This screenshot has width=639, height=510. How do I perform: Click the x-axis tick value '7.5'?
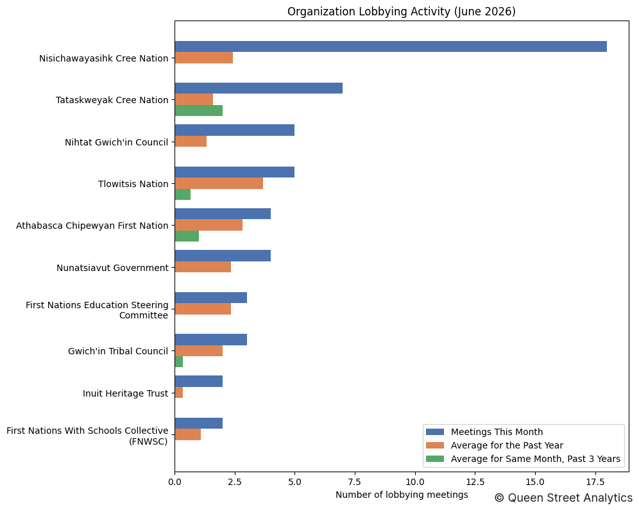[355, 482]
